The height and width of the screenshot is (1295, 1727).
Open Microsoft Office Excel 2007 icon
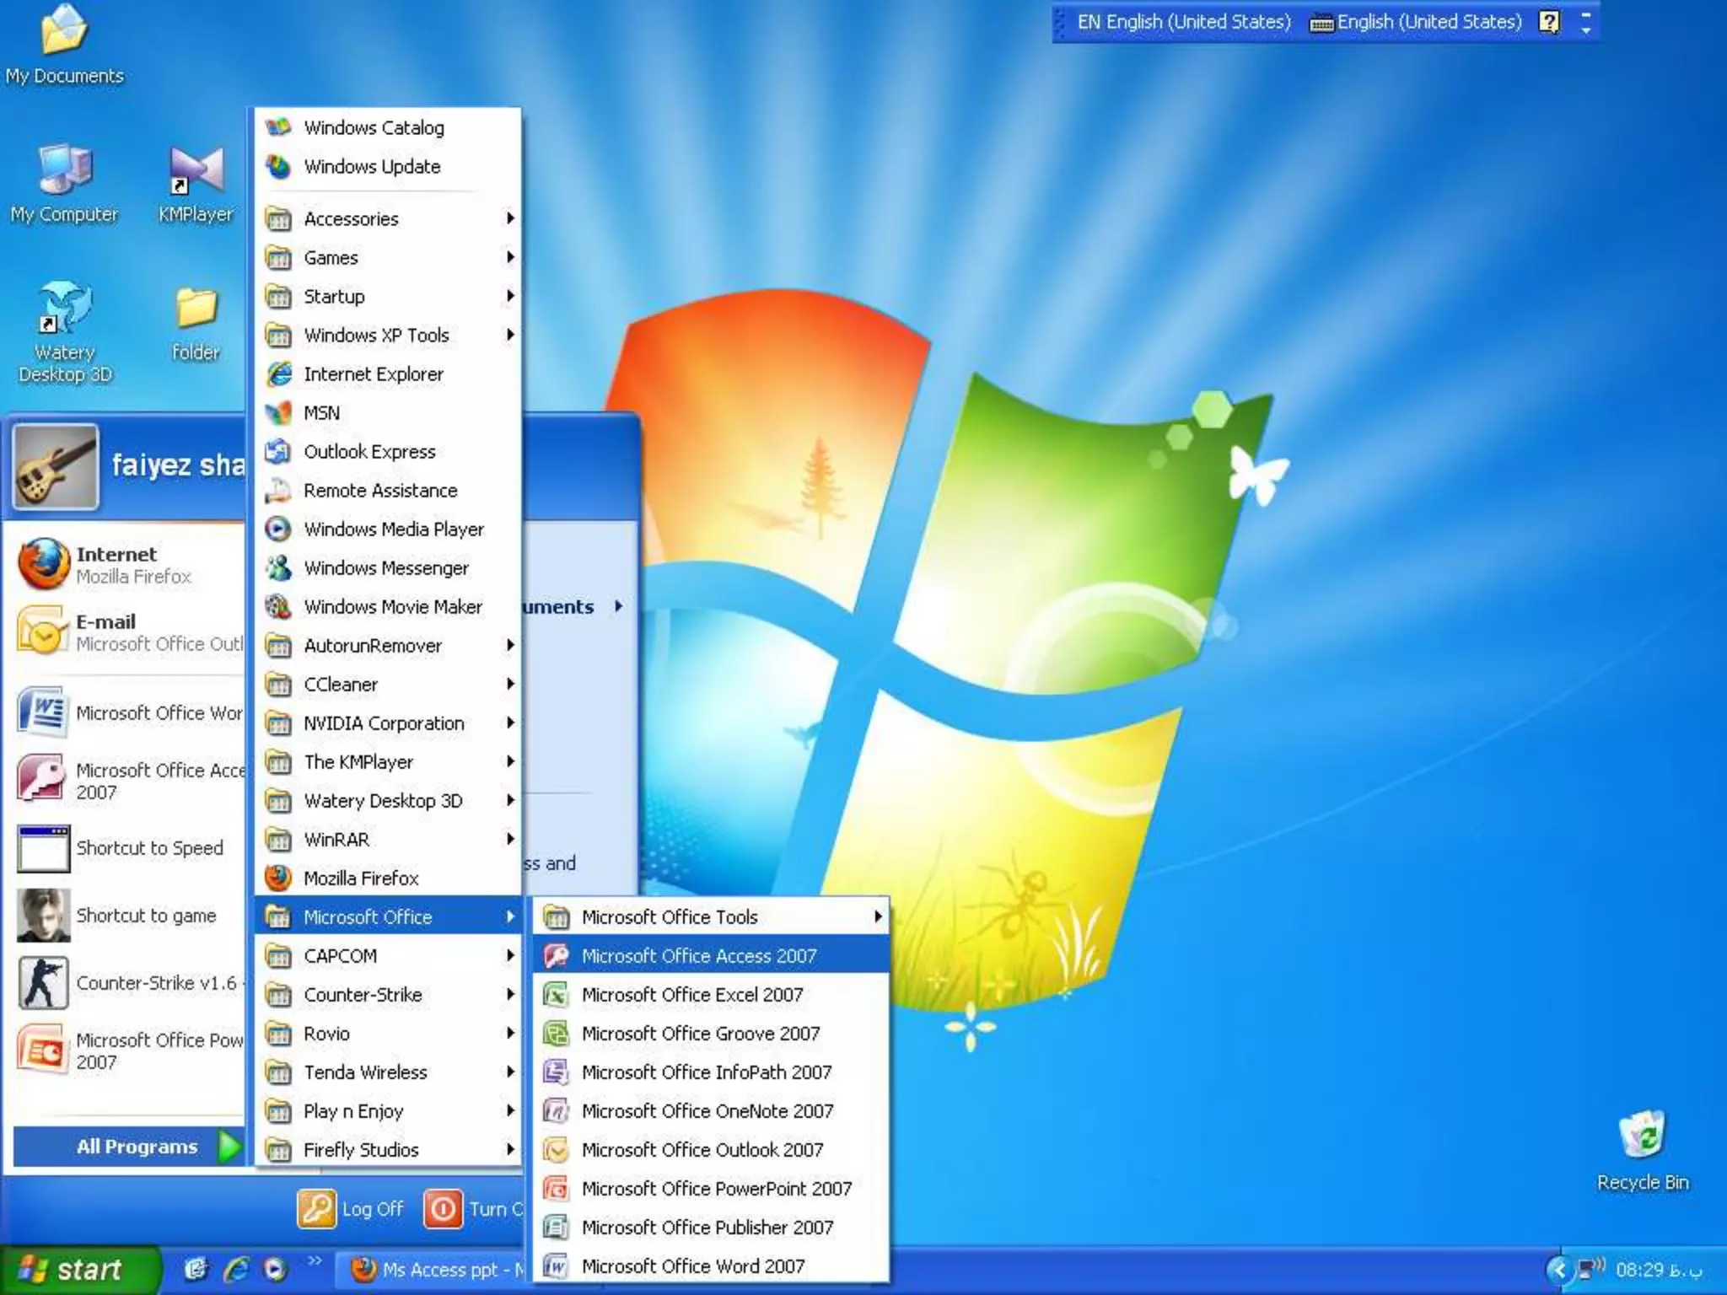(x=556, y=995)
